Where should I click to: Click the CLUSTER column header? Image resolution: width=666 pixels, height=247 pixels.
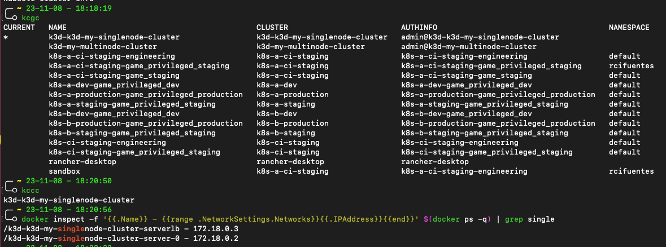tap(272, 28)
